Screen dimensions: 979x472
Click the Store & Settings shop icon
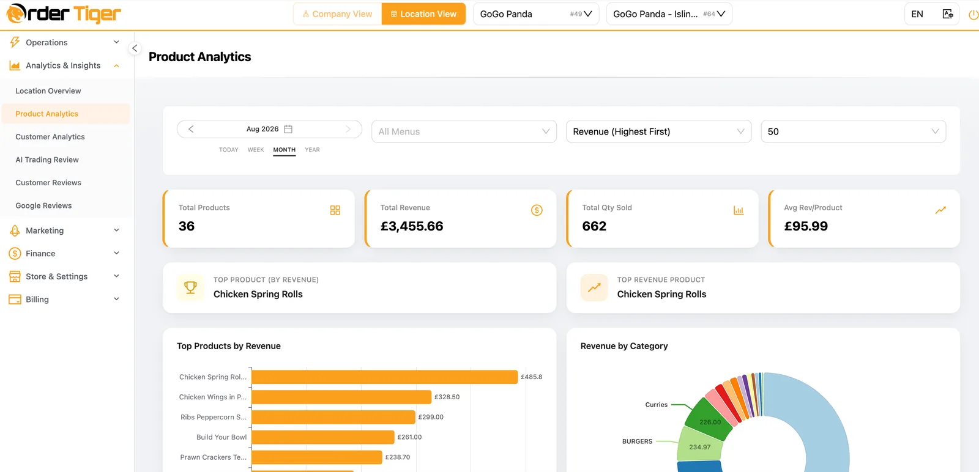coord(15,276)
